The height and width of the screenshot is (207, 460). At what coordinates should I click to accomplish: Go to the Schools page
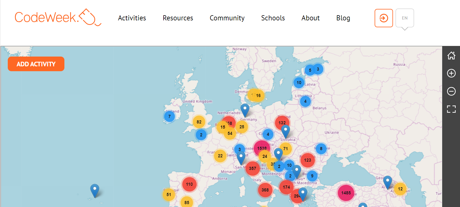[x=273, y=18]
